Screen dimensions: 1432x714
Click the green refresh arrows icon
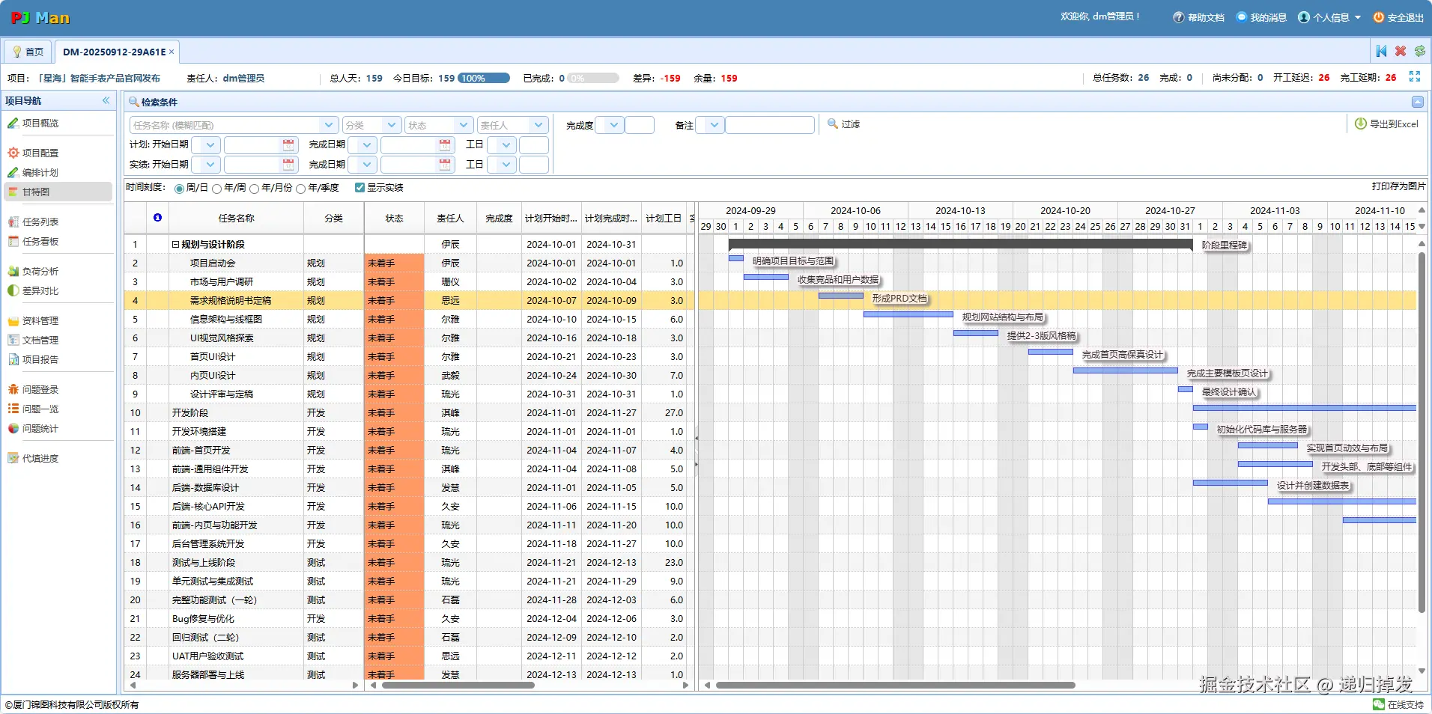point(1420,51)
